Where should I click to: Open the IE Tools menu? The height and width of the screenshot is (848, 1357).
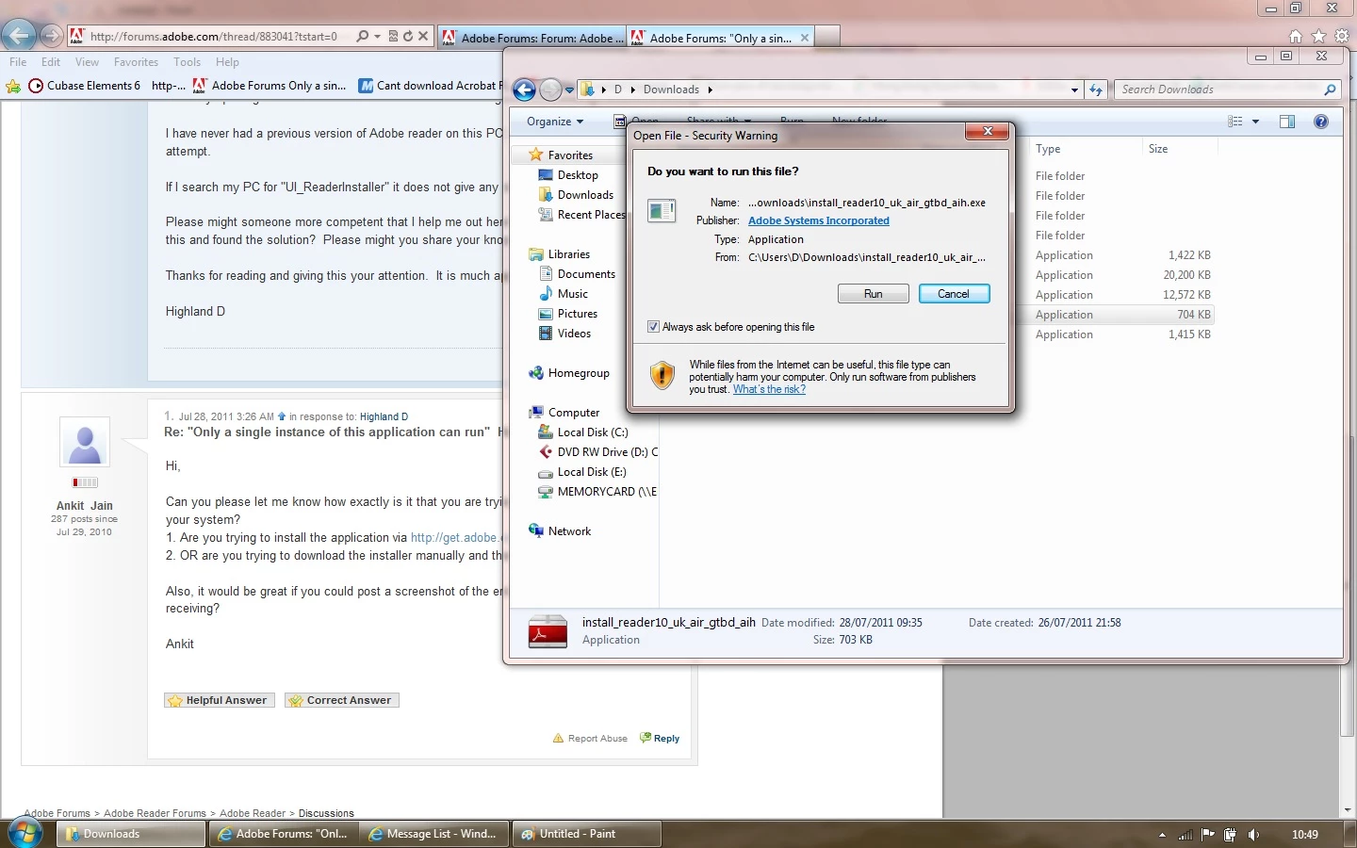[187, 62]
